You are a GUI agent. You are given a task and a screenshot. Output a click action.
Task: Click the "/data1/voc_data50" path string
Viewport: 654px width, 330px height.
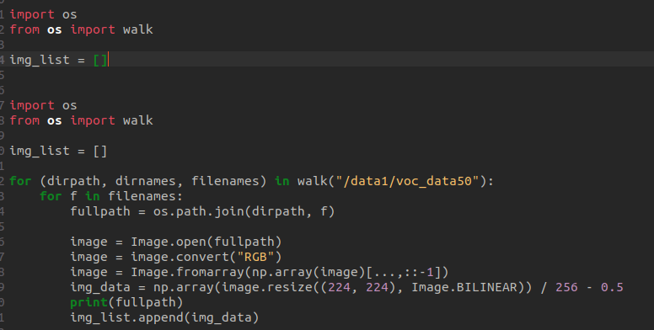click(x=408, y=181)
